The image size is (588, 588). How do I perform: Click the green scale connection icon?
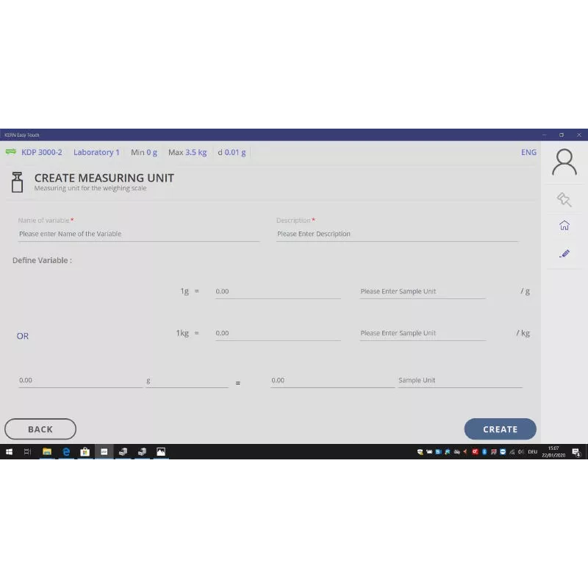[x=11, y=152]
